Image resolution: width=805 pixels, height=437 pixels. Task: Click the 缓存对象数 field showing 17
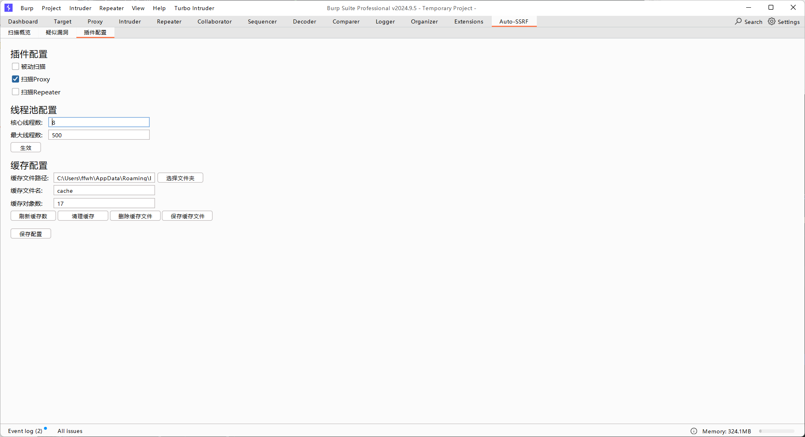coord(104,203)
